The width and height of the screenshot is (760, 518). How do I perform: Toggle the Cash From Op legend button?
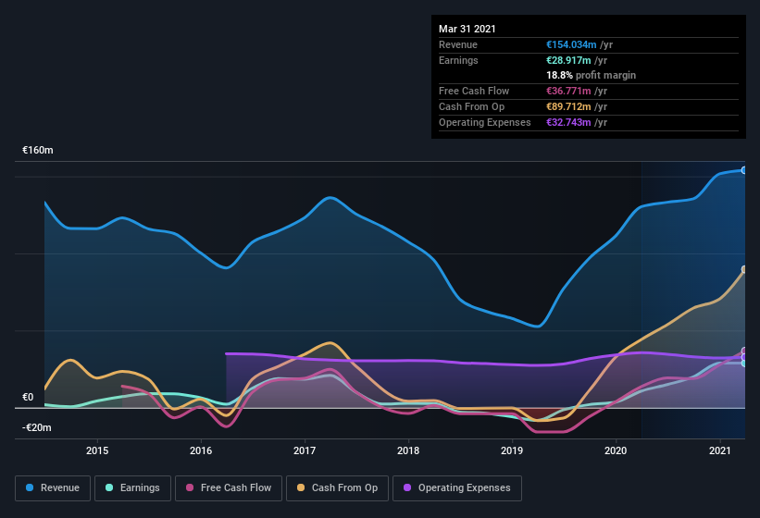337,488
